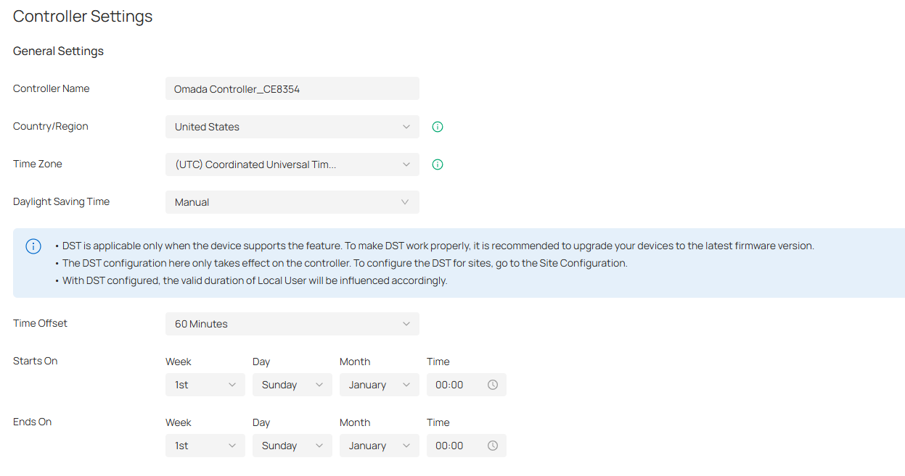This screenshot has width=905, height=476.
Task: Click the clock icon in Ends On time
Action: (x=493, y=446)
